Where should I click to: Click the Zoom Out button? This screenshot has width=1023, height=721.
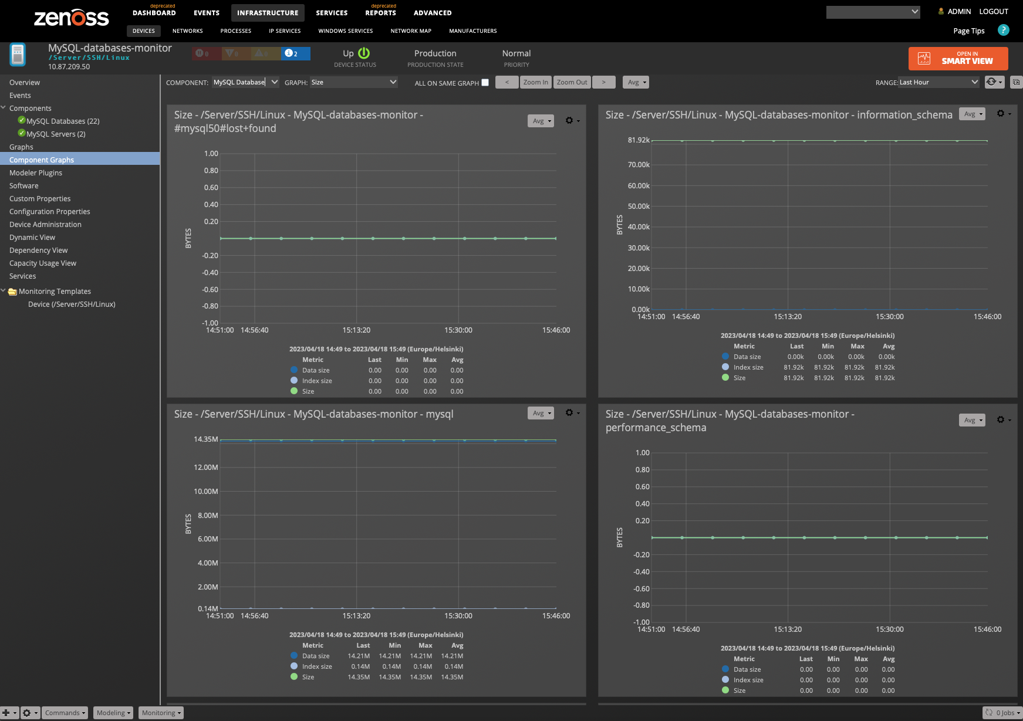[572, 82]
